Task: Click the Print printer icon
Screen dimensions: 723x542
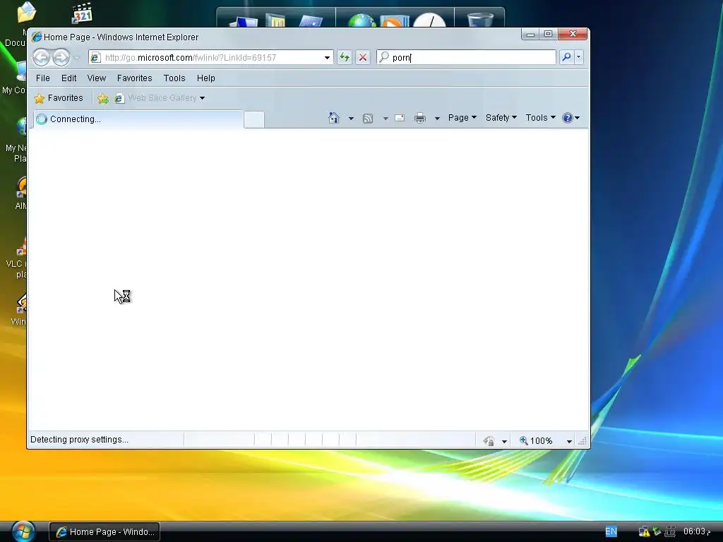Action: coord(419,118)
